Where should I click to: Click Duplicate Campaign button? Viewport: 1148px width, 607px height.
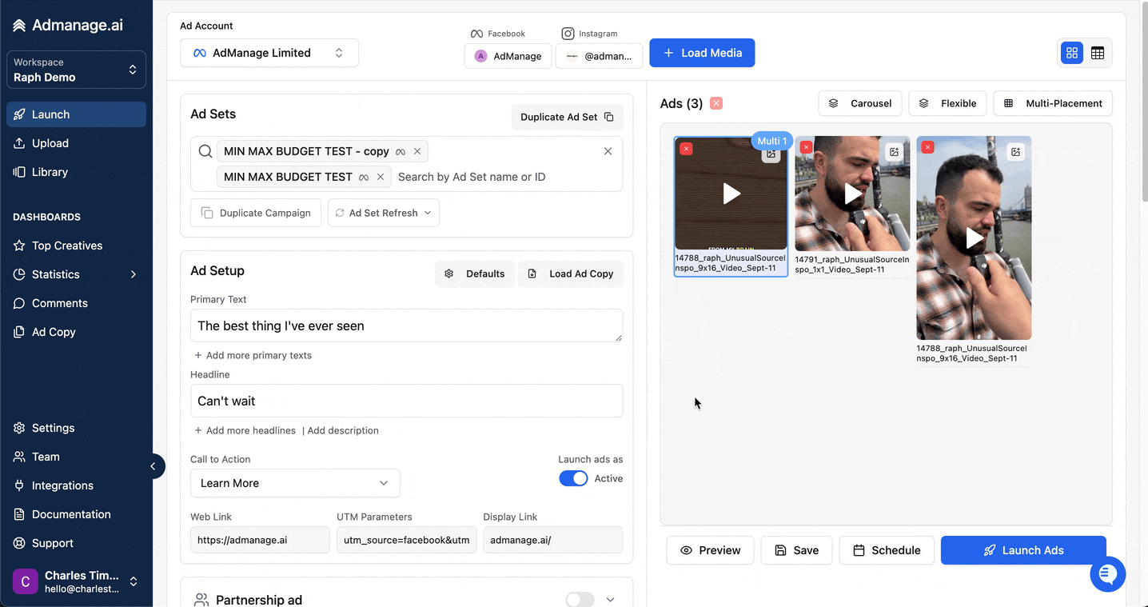click(x=256, y=213)
